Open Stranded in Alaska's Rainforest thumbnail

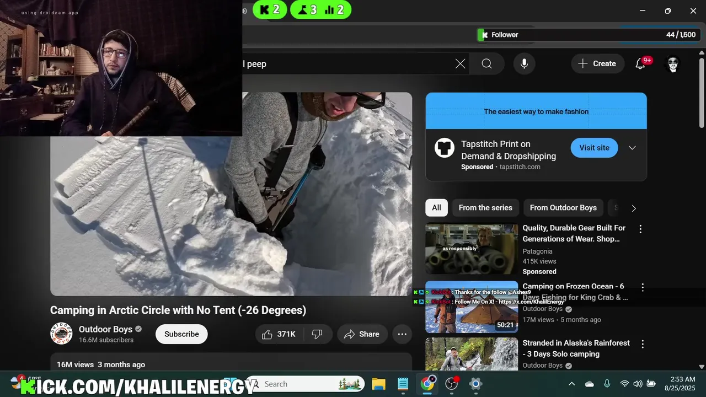point(472,354)
